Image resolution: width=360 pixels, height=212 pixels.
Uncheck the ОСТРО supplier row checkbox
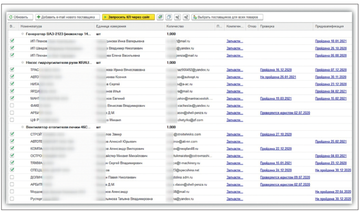coord(12,155)
